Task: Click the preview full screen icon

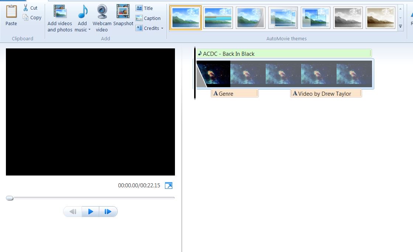Action: 169,185
